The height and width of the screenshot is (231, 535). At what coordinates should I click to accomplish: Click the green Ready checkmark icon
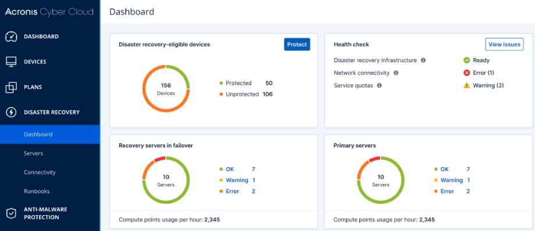[467, 60]
